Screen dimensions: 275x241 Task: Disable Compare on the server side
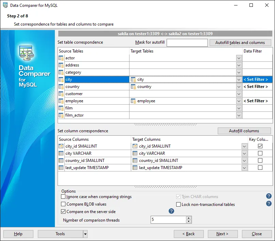click(x=63, y=212)
